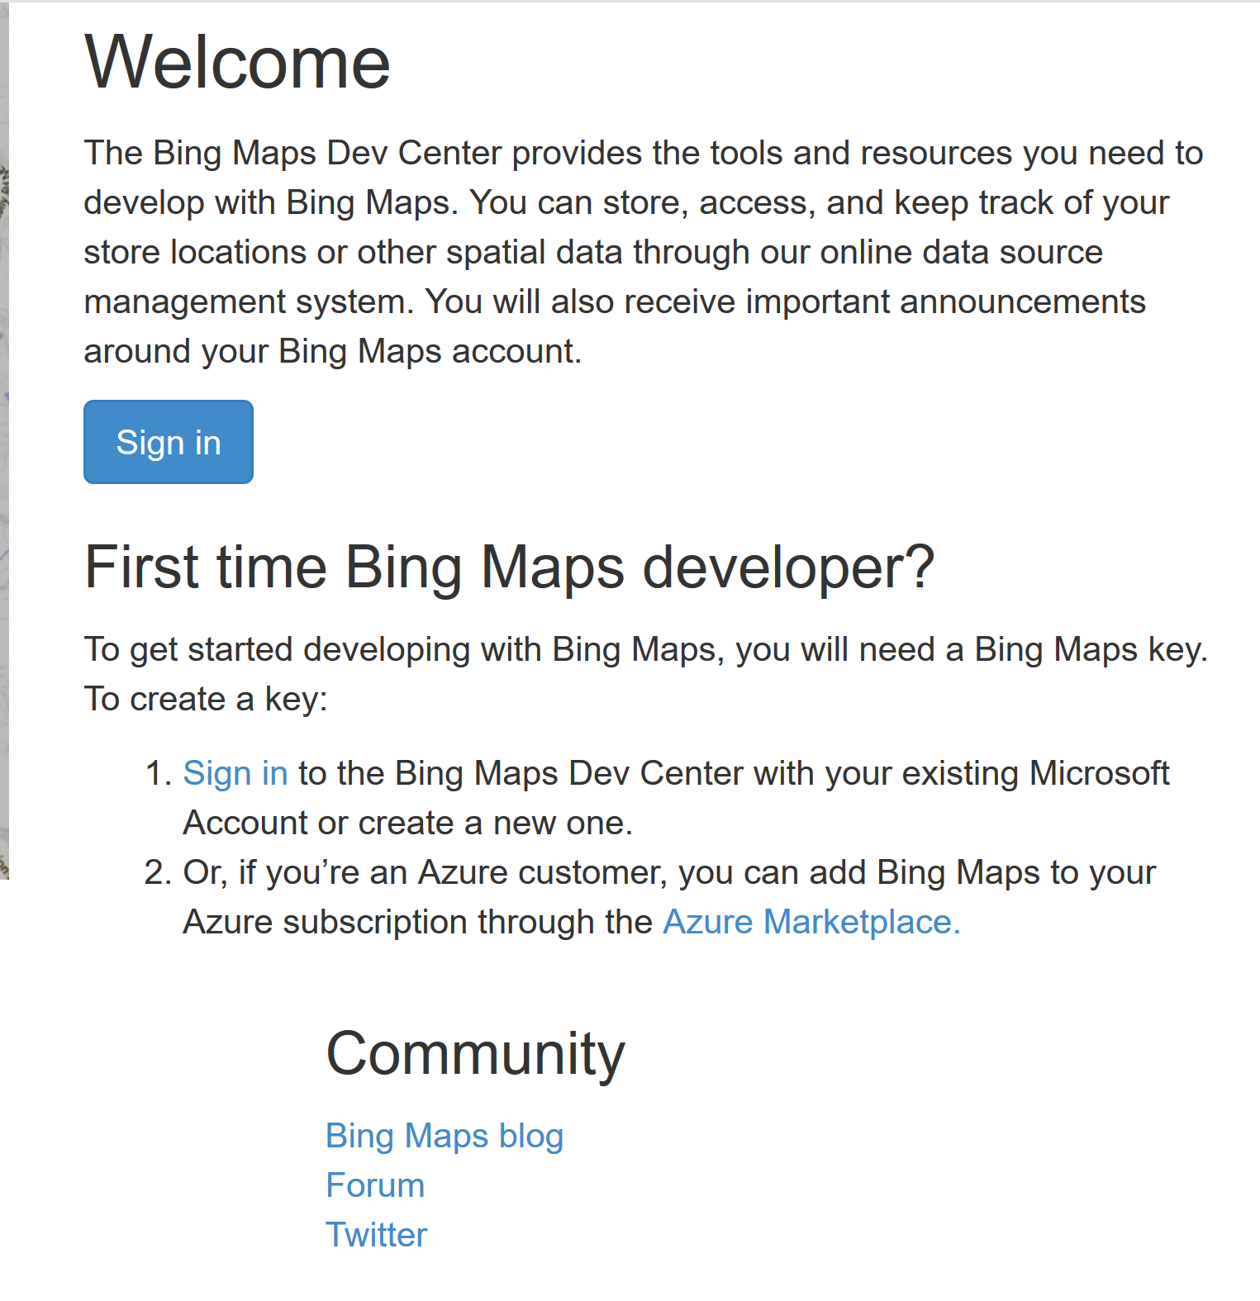This screenshot has width=1260, height=1301.
Task: Click the line beginning 'management system'
Action: (615, 302)
